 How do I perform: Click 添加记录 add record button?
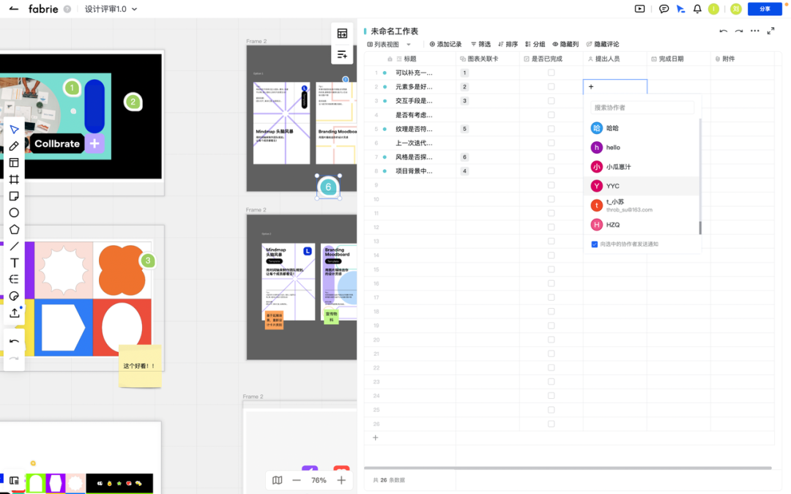coord(445,45)
